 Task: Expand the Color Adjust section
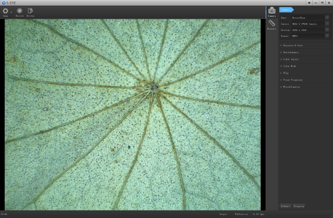(x=291, y=59)
